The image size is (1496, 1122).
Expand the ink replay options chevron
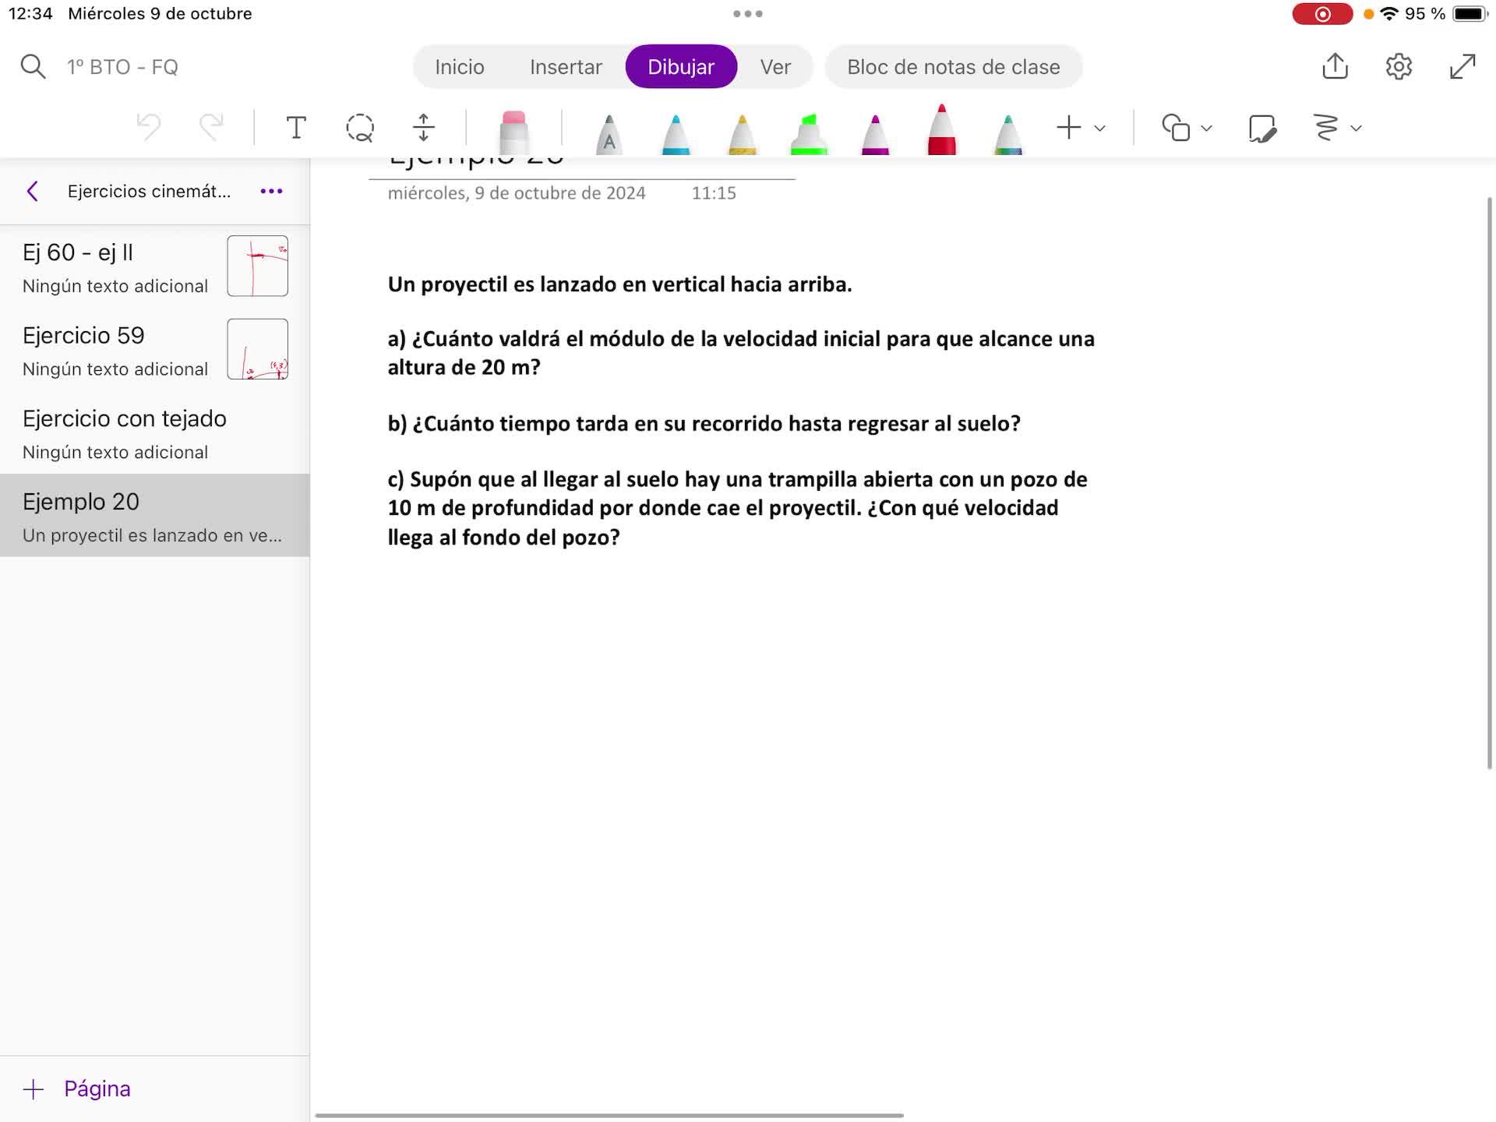coord(1356,128)
